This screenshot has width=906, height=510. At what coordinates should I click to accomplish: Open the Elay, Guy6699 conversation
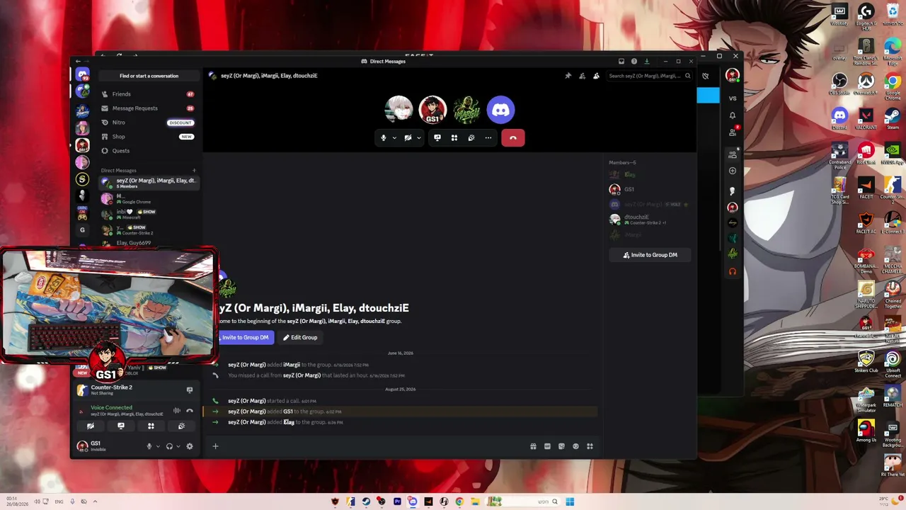(148, 243)
